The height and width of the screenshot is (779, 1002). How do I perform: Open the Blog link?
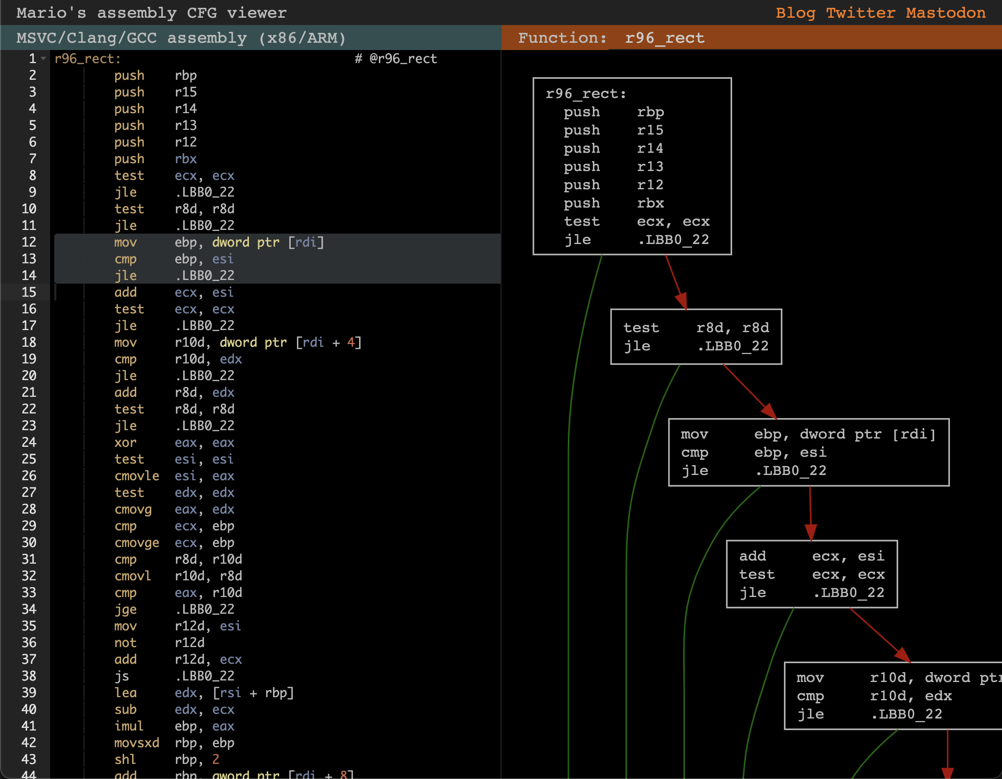pos(795,13)
